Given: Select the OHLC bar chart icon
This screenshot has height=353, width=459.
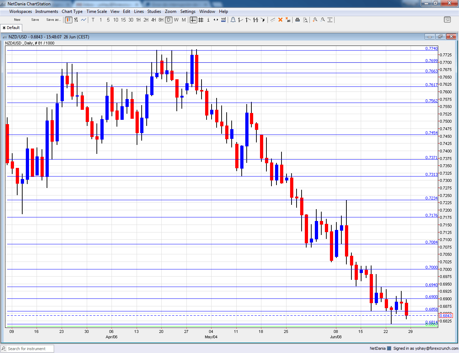Looking at the screenshot, I should [x=76, y=20].
